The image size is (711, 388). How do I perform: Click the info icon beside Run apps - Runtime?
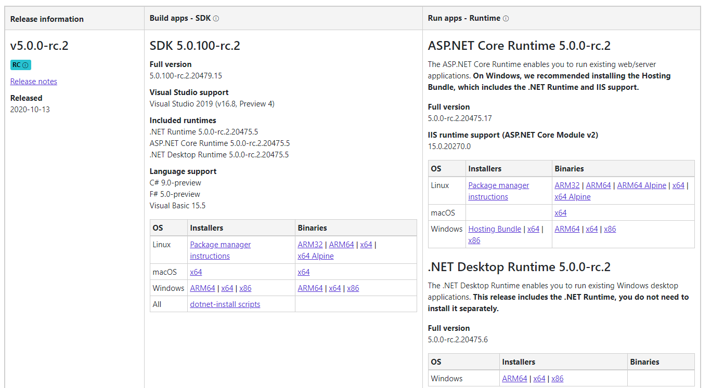(506, 18)
